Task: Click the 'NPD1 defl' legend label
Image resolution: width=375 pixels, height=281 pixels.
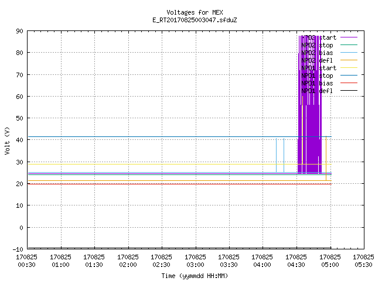Action: (x=317, y=91)
